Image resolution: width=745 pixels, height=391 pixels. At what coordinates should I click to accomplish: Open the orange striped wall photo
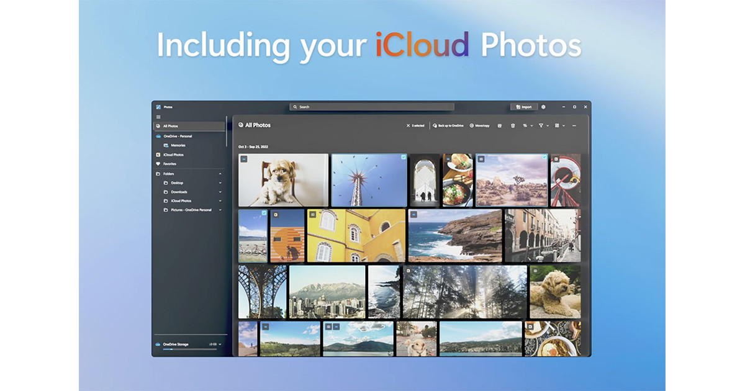tap(287, 236)
